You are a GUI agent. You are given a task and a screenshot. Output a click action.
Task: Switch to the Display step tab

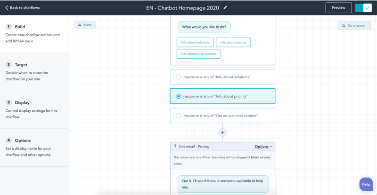click(x=34, y=110)
